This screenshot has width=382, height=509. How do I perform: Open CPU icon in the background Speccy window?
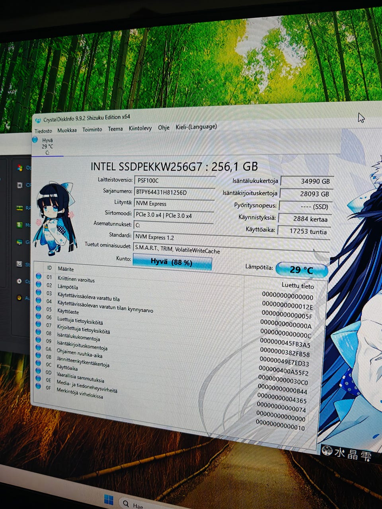[x=19, y=185]
